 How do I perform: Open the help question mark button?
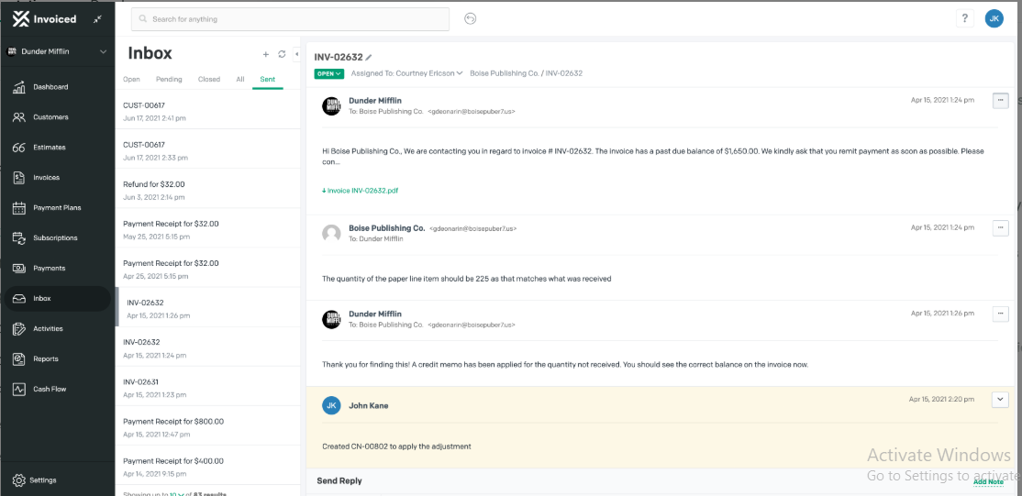(x=964, y=19)
